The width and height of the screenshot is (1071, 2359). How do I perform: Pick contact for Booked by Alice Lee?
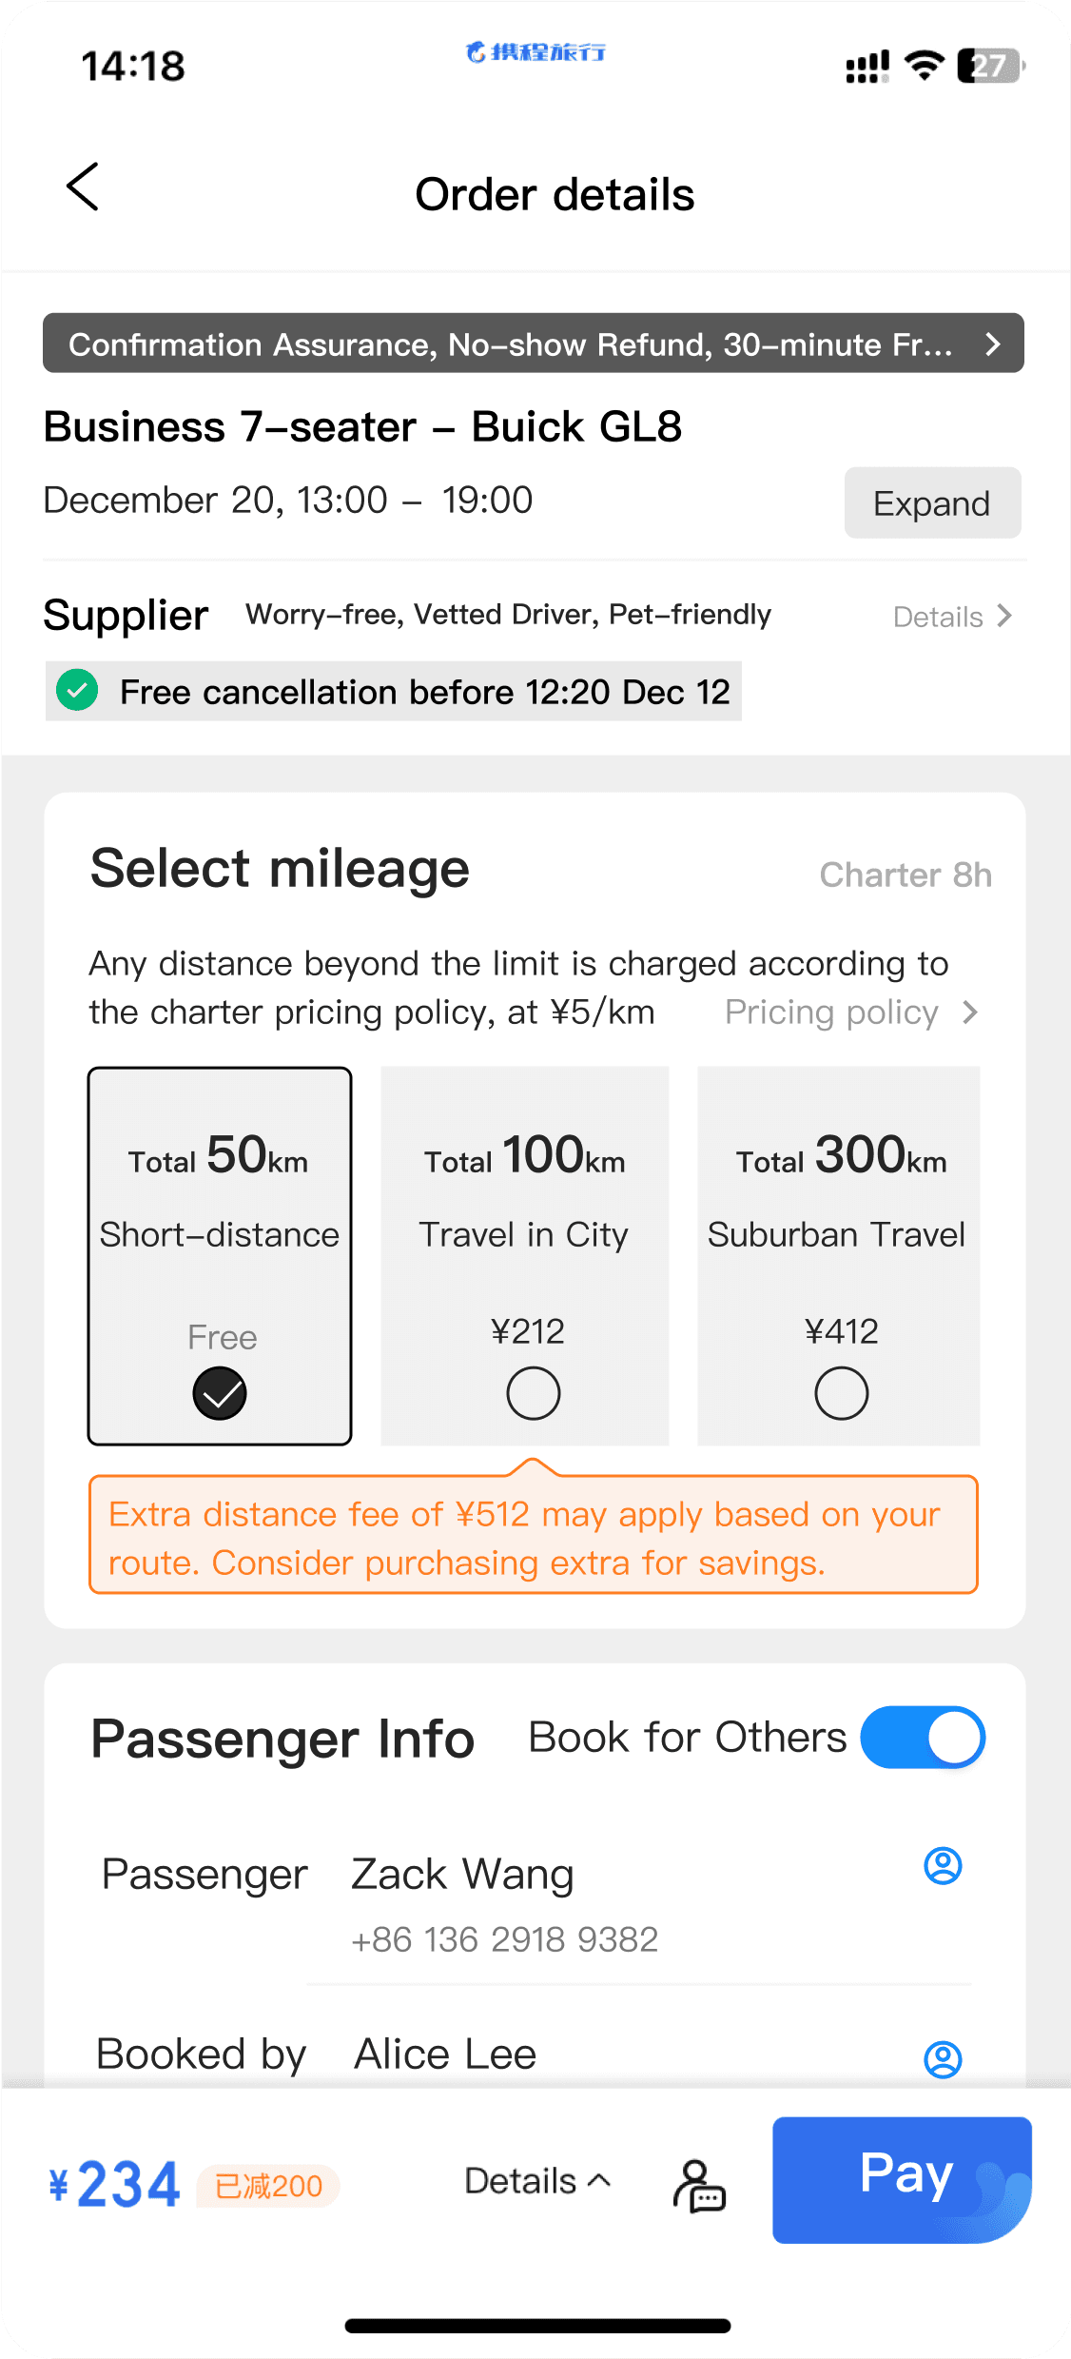pyautogui.click(x=943, y=2059)
